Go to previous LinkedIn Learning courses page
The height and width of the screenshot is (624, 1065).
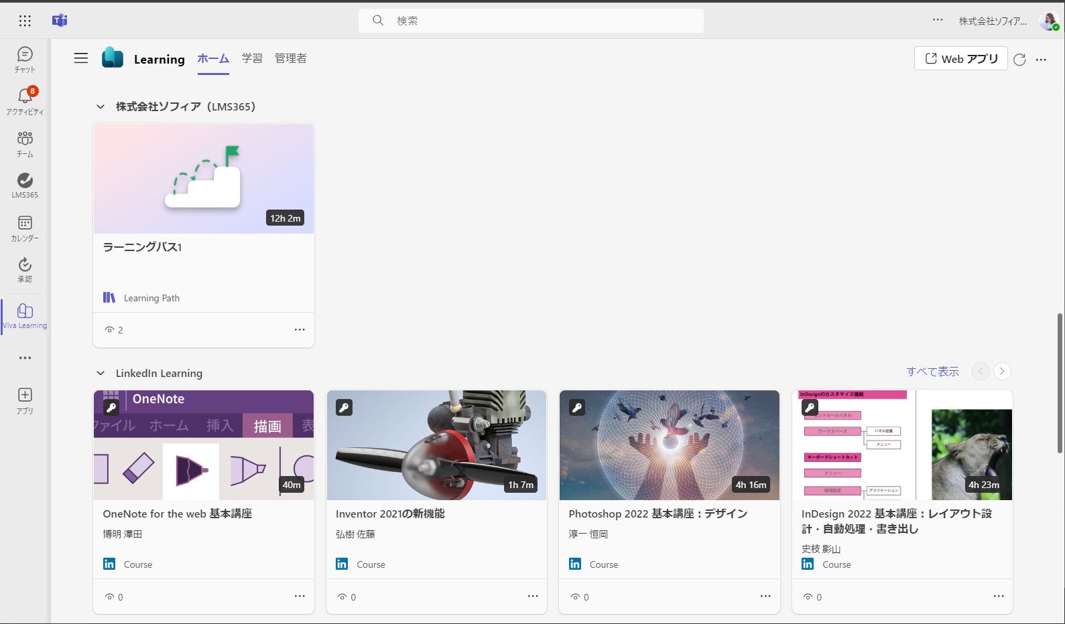[x=981, y=371]
